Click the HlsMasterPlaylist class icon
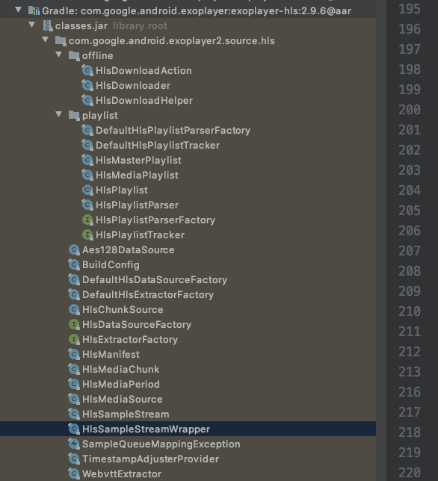 click(x=87, y=161)
